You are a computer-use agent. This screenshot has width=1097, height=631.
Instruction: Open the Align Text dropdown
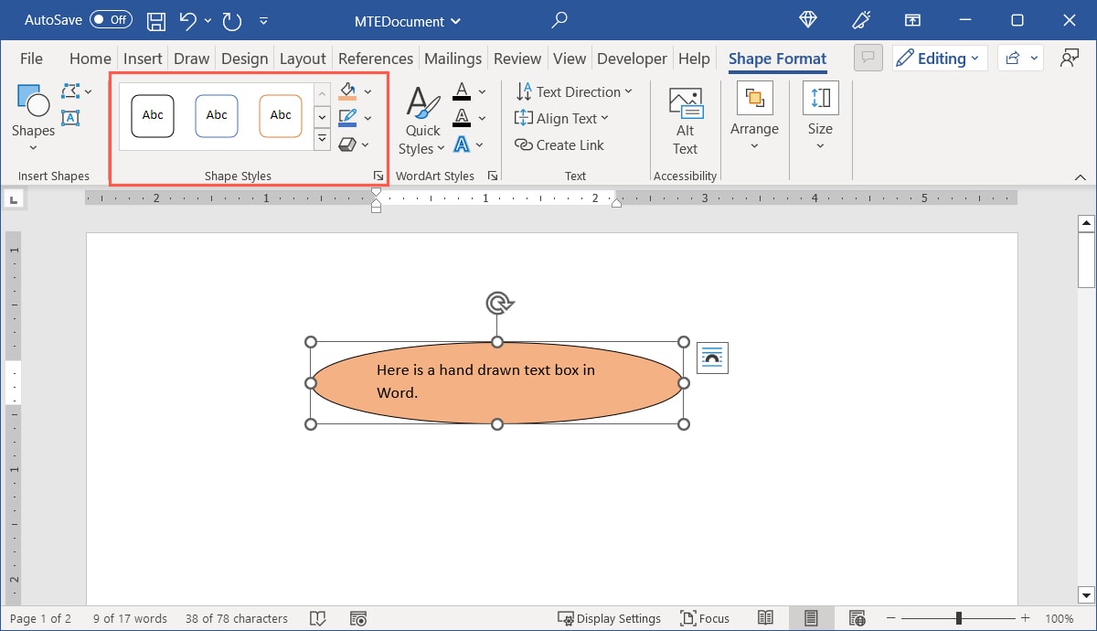pyautogui.click(x=562, y=118)
